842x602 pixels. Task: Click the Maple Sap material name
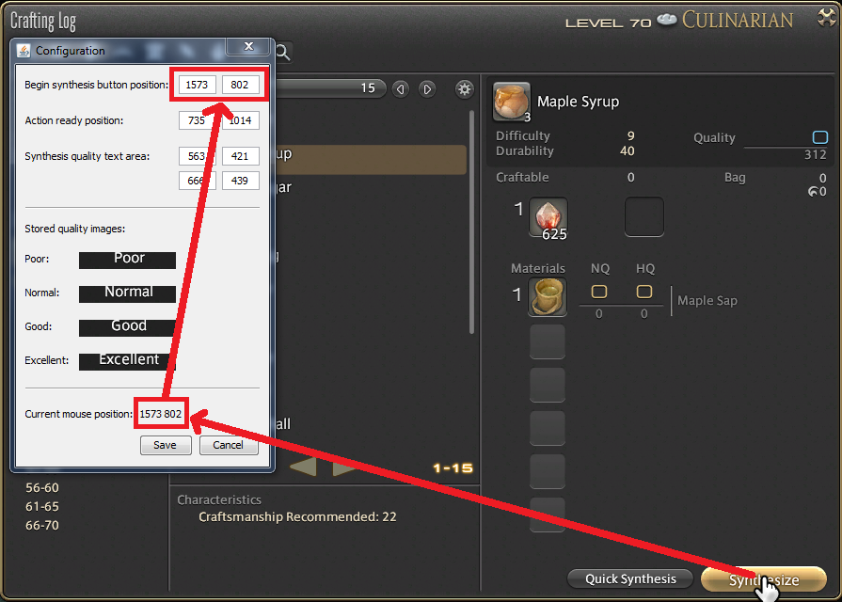click(707, 301)
